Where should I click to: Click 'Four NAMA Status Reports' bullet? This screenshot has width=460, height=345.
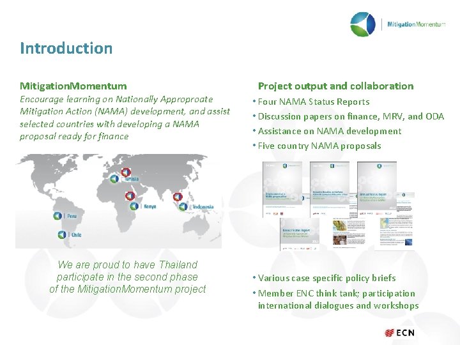[314, 102]
